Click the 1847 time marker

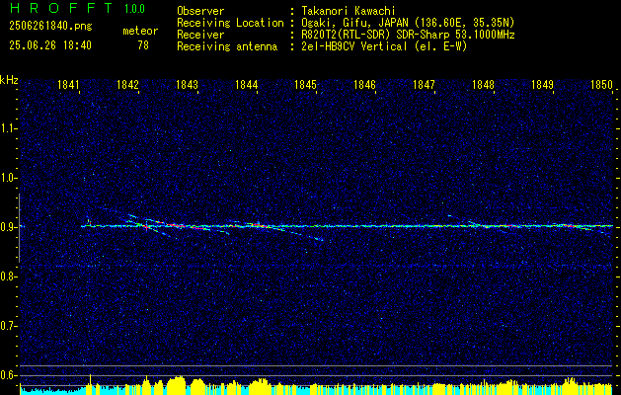425,85
